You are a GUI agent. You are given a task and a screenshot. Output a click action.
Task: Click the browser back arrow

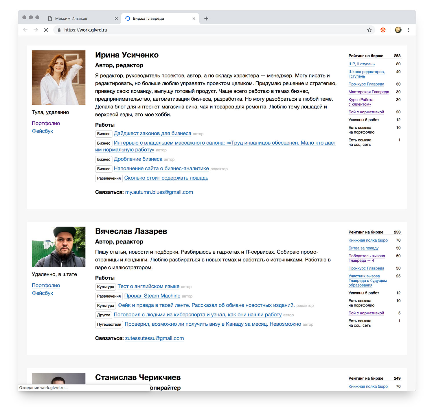click(x=25, y=30)
